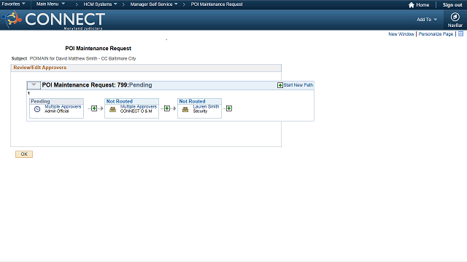Click the Start New Path link

point(298,85)
